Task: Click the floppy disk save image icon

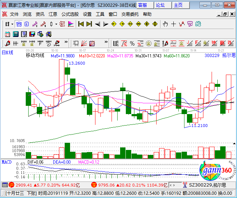Action: click(32, 34)
